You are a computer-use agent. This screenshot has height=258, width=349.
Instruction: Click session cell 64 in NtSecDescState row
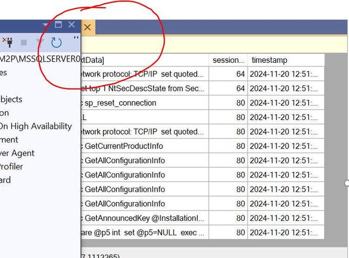point(228,88)
